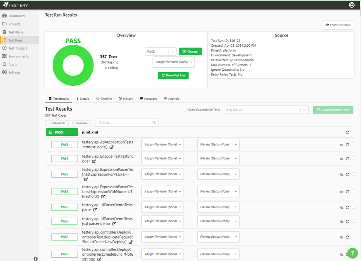Select the contextLoads test checkbox
The height and width of the screenshot is (261, 361).
[353, 144]
